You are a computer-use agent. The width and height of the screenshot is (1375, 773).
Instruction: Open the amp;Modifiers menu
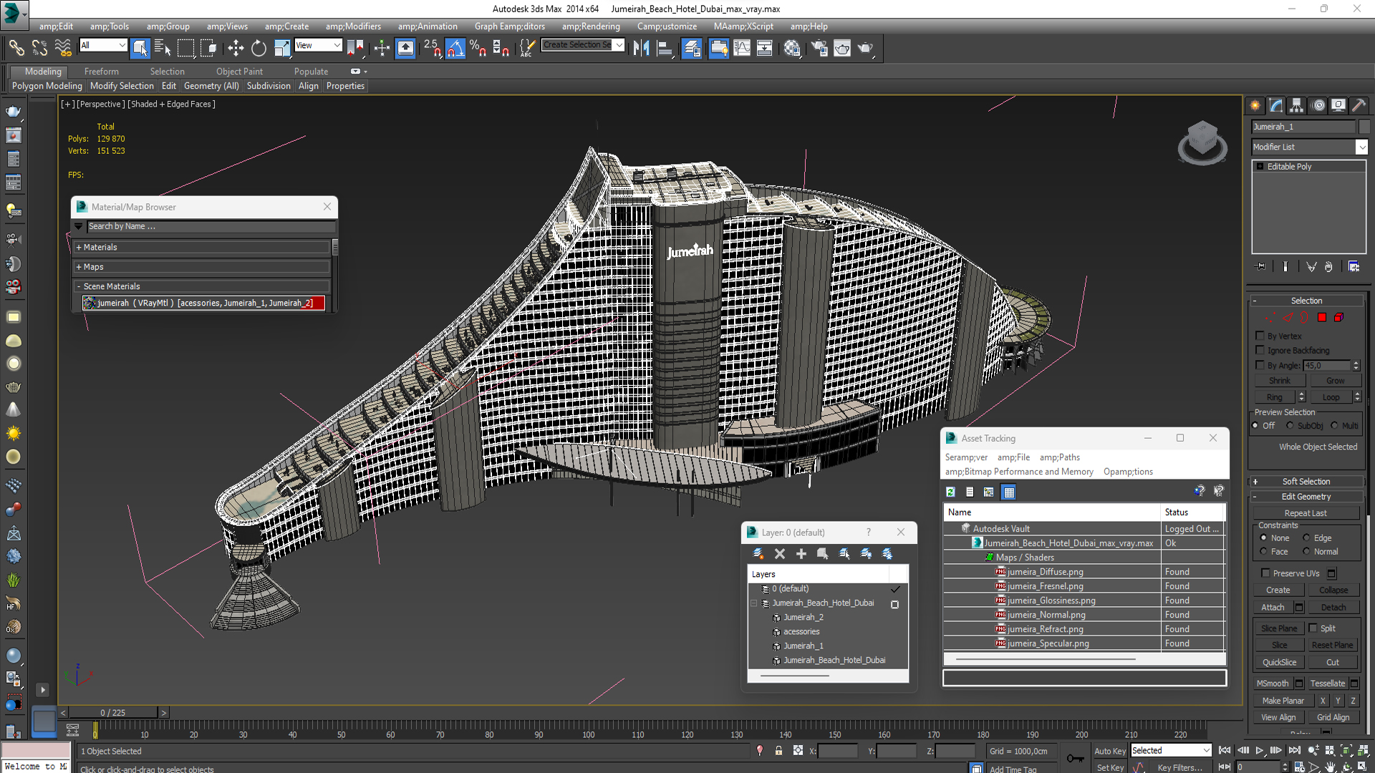(x=353, y=26)
